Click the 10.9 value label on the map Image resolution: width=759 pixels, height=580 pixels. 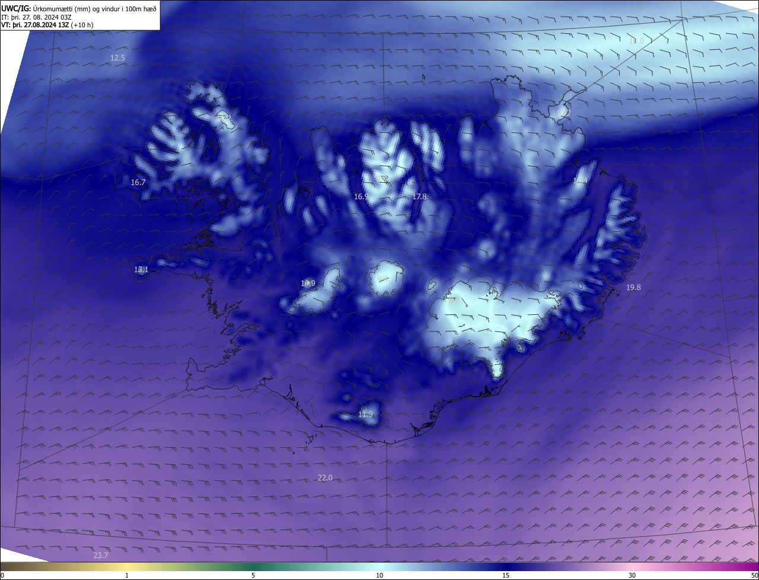click(308, 283)
